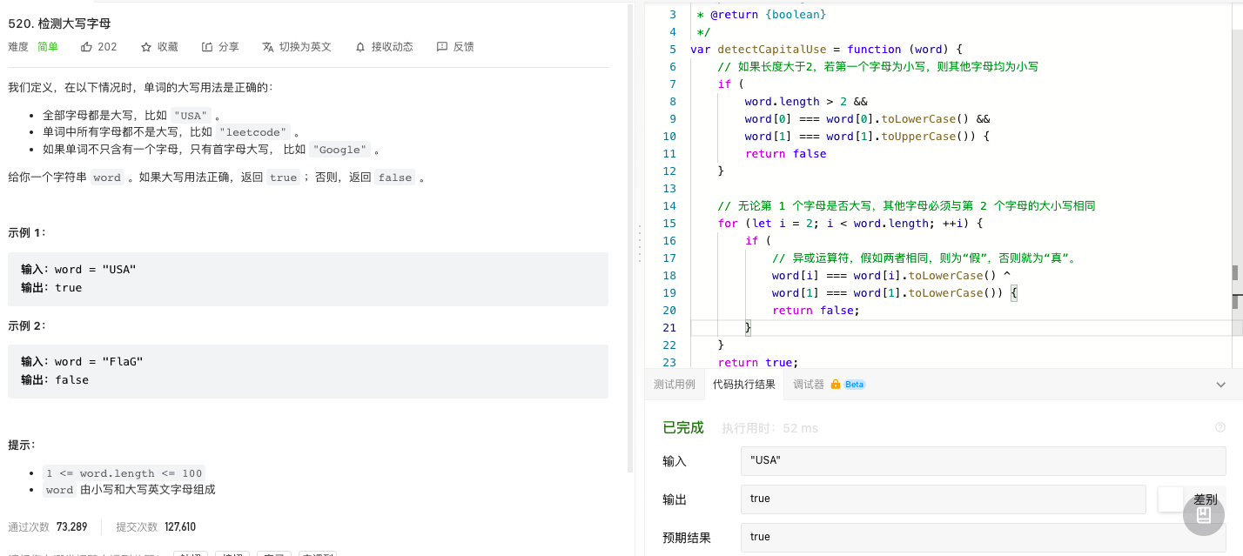Open the 反馈 feedback icon

(442, 47)
